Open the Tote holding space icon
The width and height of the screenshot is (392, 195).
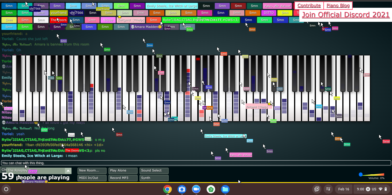point(317,189)
